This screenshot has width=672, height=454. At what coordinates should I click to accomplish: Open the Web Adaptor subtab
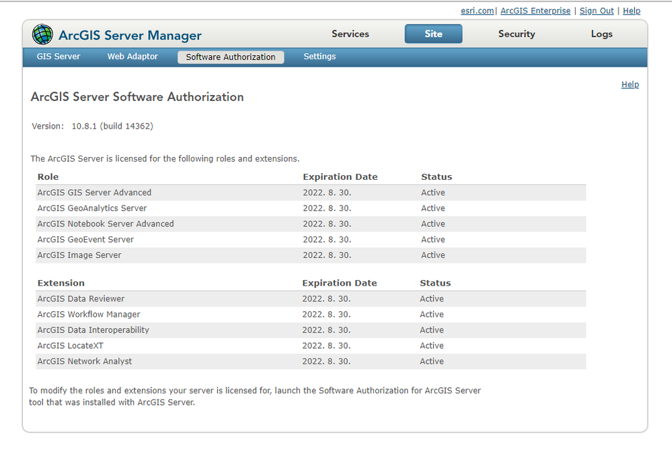point(133,57)
